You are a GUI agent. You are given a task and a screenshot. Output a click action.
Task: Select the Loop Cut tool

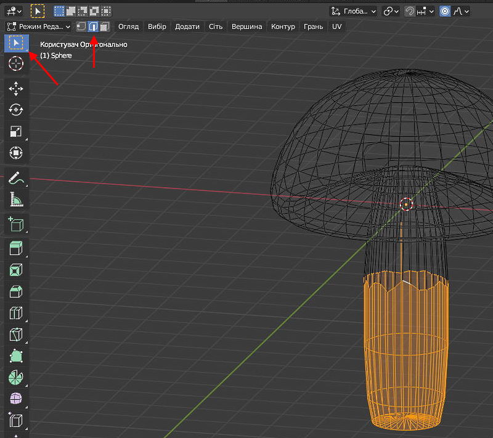pos(17,312)
